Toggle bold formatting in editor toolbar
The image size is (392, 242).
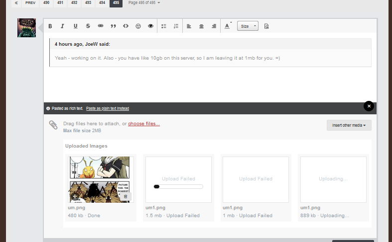(50, 26)
